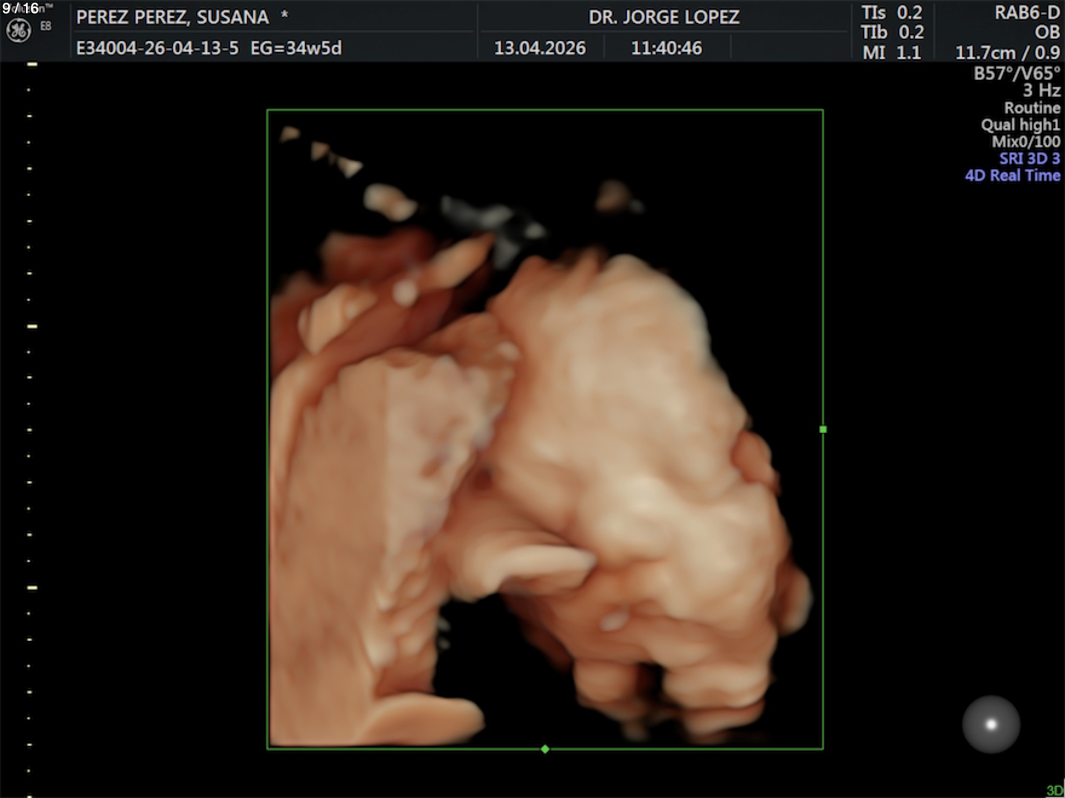Click the patient name PEREZ PEREZ, SUSANA
Image resolution: width=1065 pixels, height=798 pixels.
click(x=172, y=18)
